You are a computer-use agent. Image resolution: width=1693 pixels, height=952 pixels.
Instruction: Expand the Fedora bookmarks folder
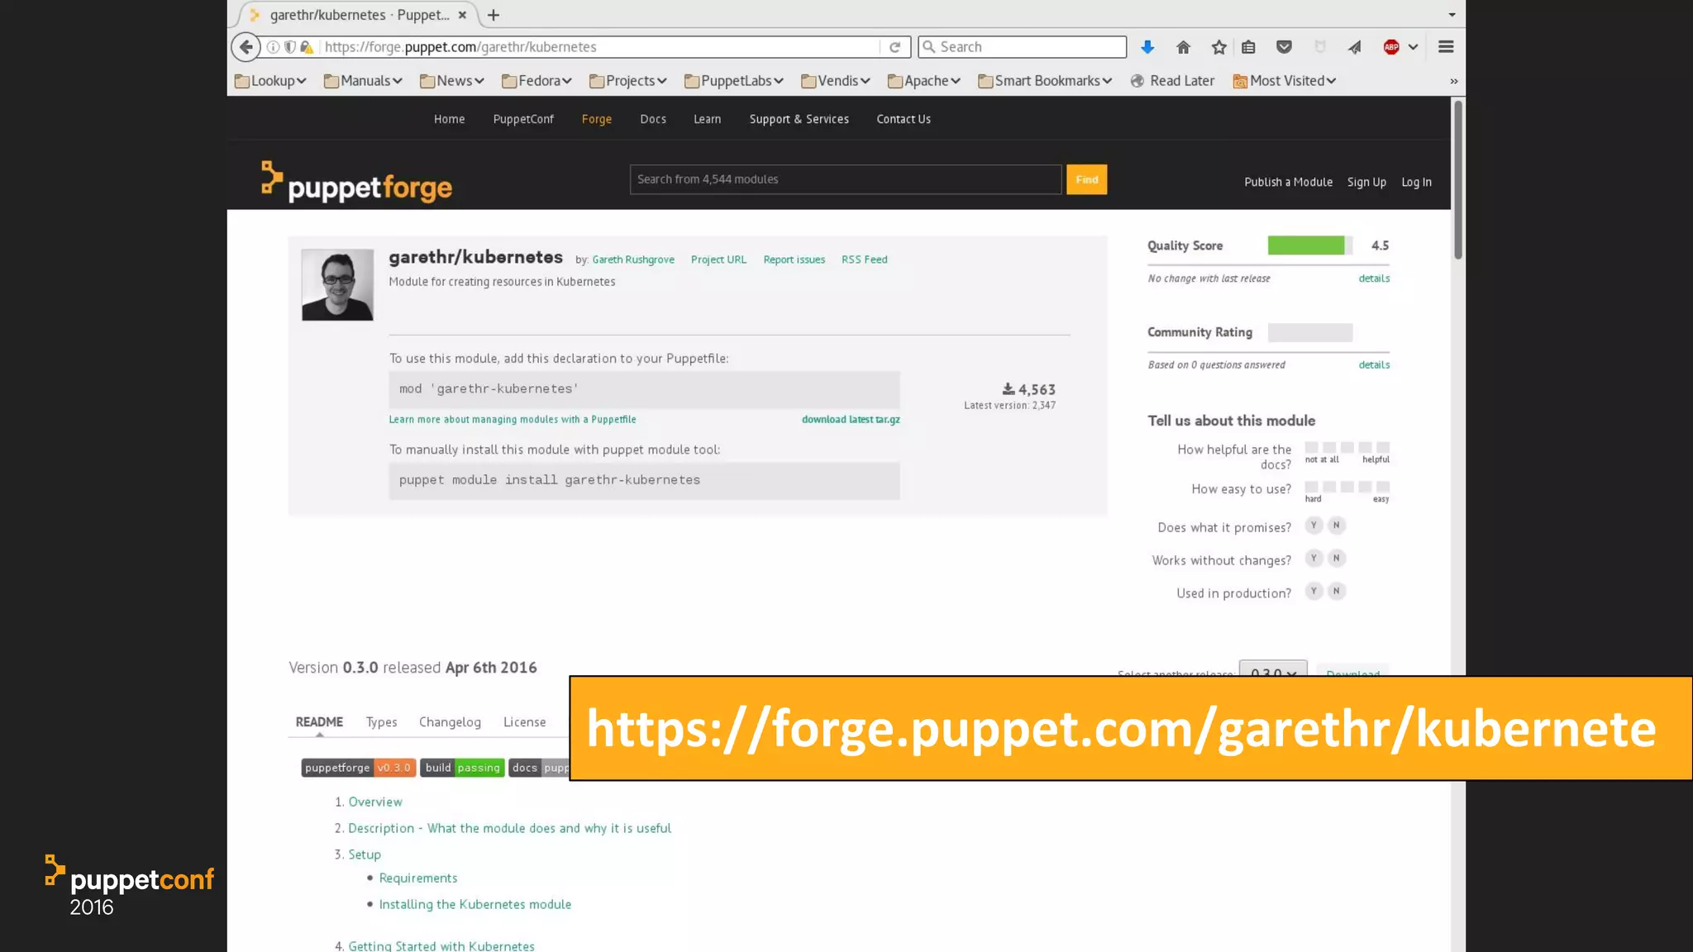click(537, 81)
